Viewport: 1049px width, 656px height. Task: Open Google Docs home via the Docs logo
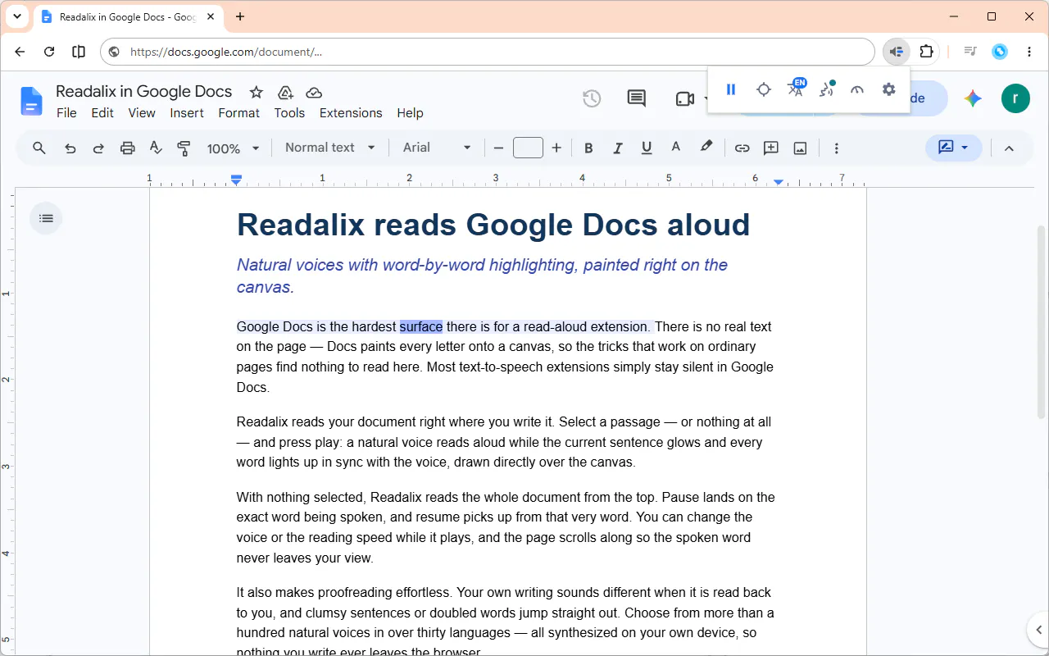(x=32, y=101)
